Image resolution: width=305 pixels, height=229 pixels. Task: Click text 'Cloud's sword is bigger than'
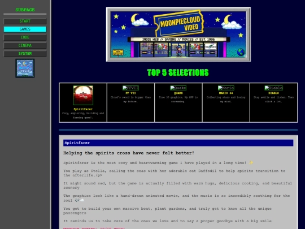pyautogui.click(x=130, y=97)
